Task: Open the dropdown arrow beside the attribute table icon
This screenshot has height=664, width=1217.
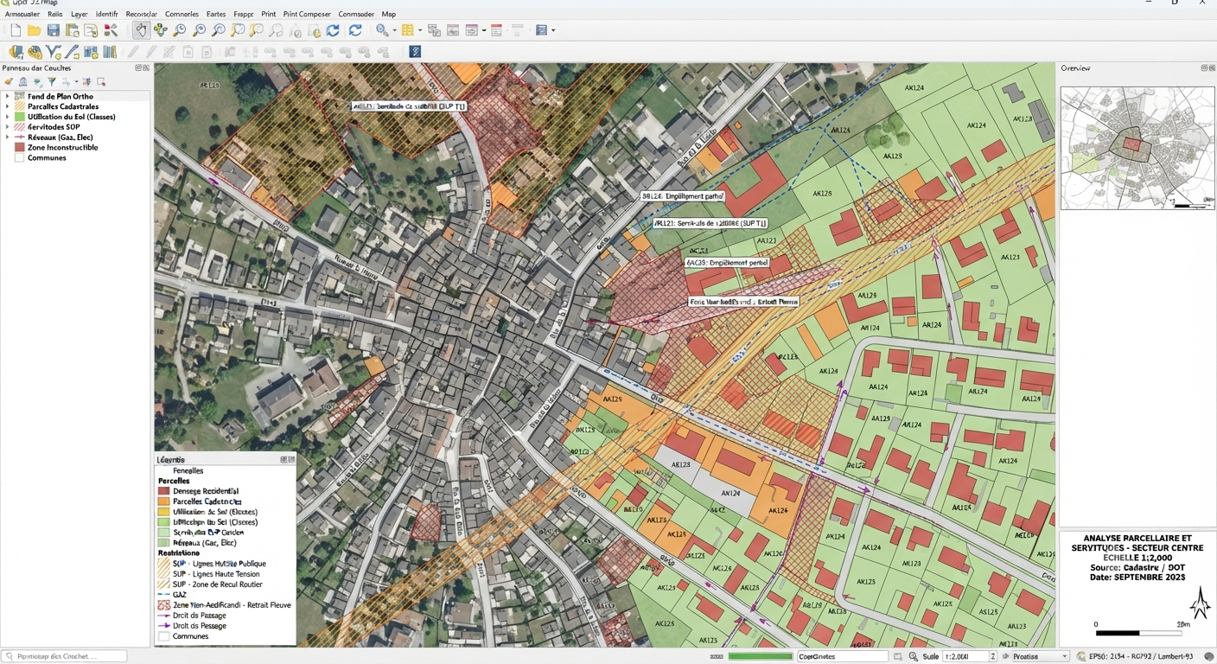Action: [420, 30]
